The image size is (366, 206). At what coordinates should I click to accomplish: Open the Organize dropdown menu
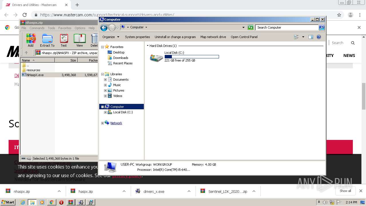point(111,37)
